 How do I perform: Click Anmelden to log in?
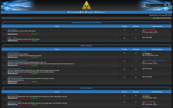tap(89, 12)
